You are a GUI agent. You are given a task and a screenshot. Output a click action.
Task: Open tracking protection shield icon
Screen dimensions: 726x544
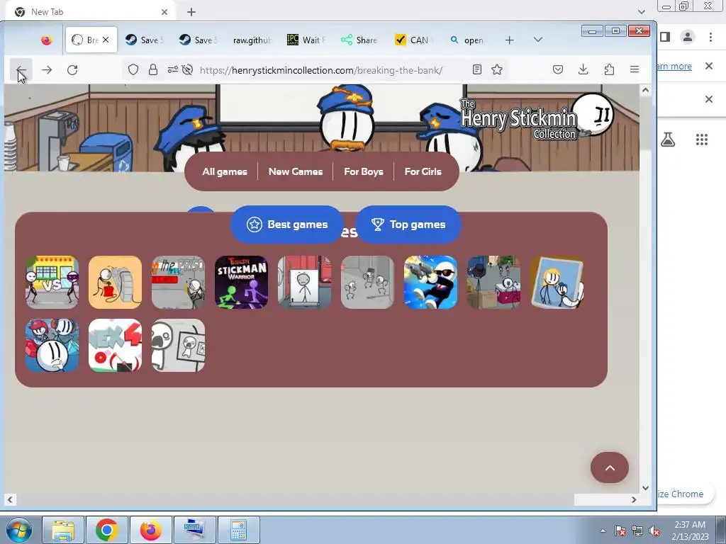[x=133, y=70]
